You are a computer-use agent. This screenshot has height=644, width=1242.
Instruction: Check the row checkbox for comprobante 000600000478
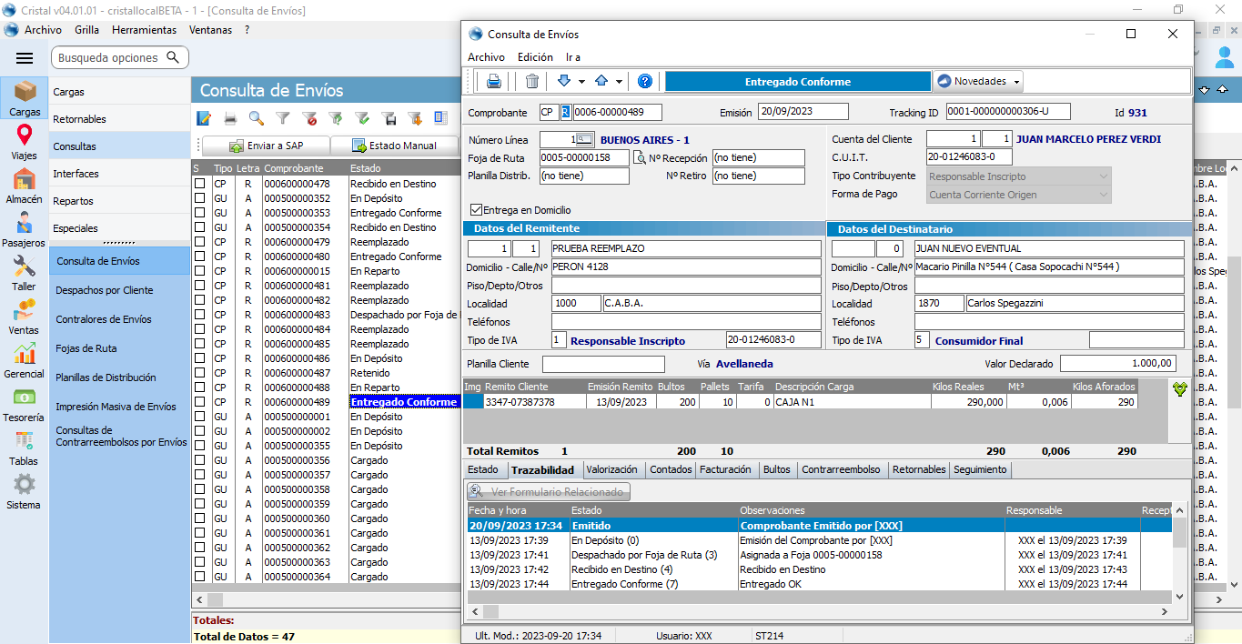pyautogui.click(x=199, y=184)
